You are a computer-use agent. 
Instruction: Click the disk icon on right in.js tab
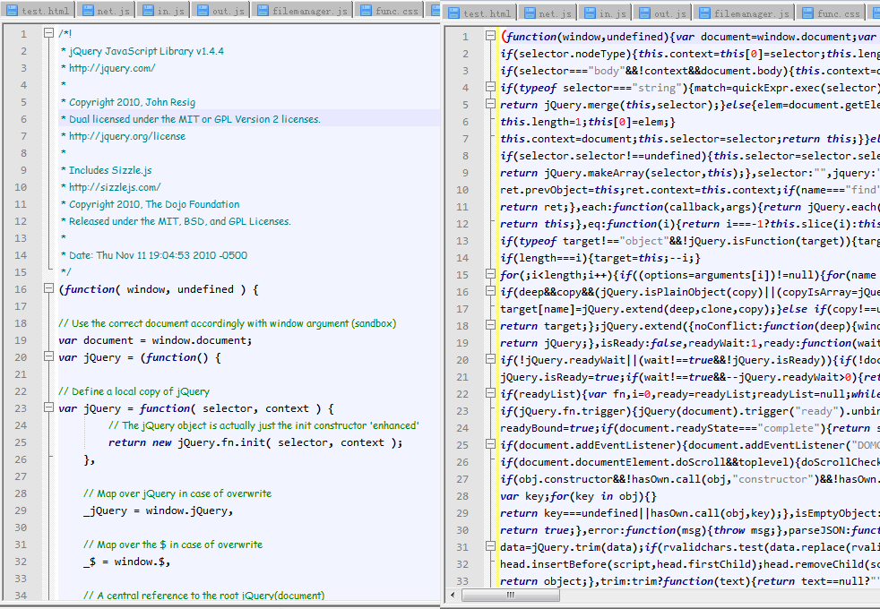click(x=589, y=13)
